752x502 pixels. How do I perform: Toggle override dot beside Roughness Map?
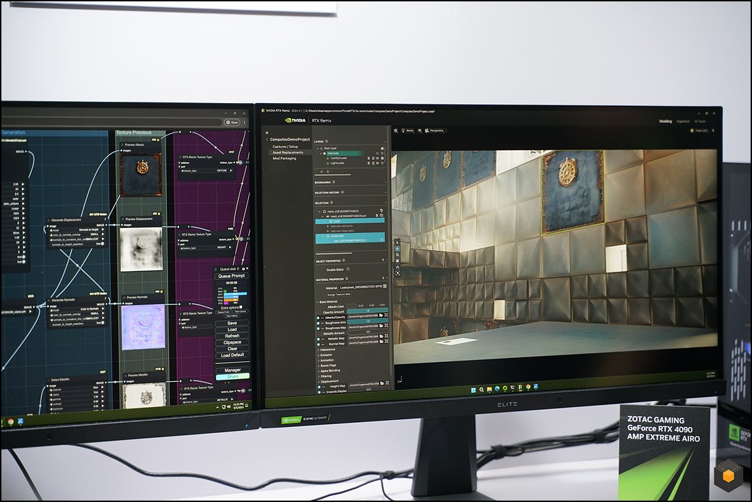(318, 329)
